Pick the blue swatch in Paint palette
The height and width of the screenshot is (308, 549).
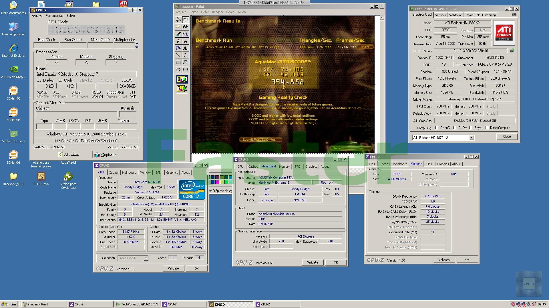[x=212, y=182]
